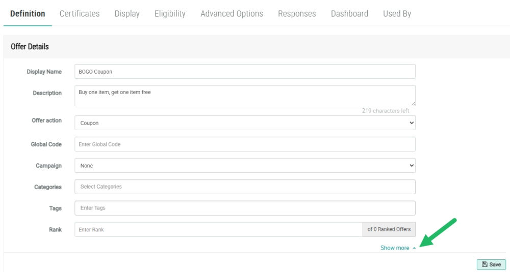Open the Advanced Options tab
Viewport: 510px width, 272px height.
click(232, 14)
